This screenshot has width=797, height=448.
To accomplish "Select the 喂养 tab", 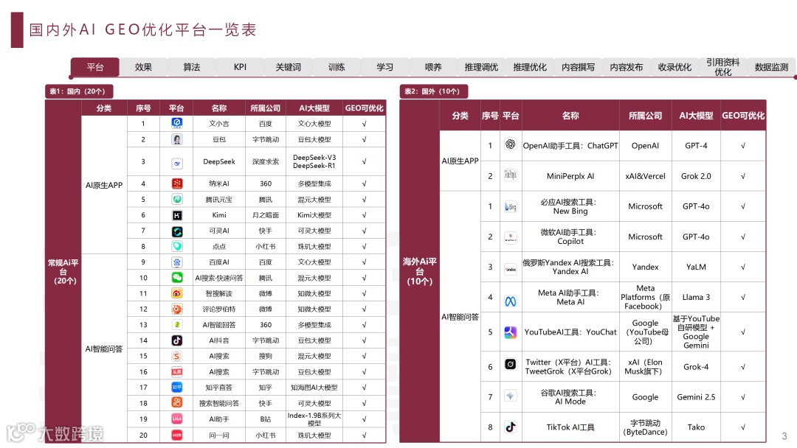I will [433, 67].
